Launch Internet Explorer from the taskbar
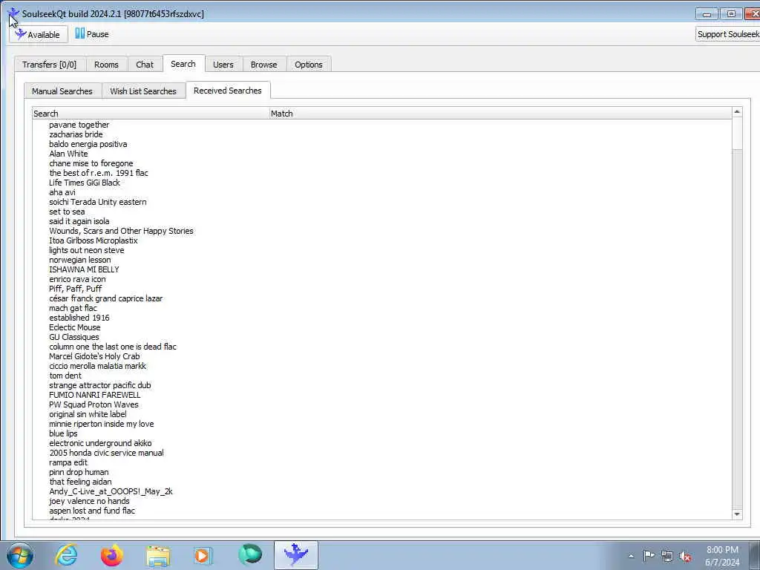The width and height of the screenshot is (760, 570). (x=66, y=555)
